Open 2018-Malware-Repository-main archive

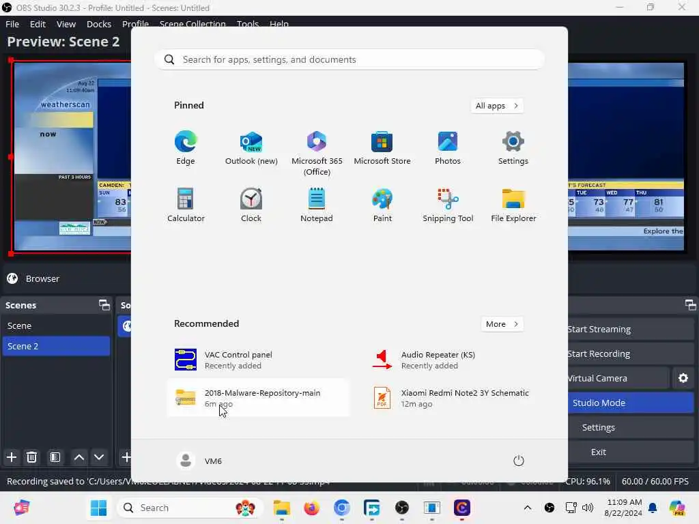point(259,398)
